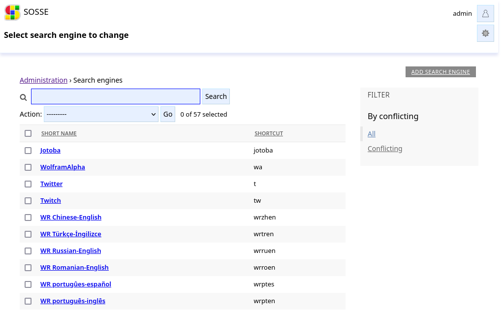This screenshot has width=504, height=312.
Task: Toggle the select-all checkbox in table header
Action: click(x=28, y=133)
